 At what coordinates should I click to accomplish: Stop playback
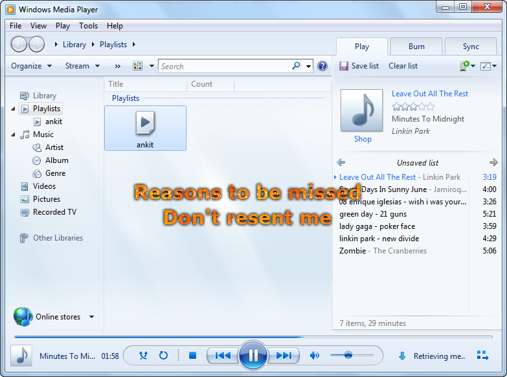point(193,356)
